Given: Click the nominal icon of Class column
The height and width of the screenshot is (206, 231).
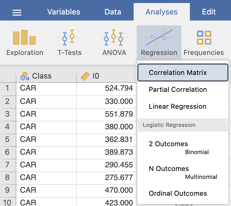Looking at the screenshot, I should (x=25, y=76).
